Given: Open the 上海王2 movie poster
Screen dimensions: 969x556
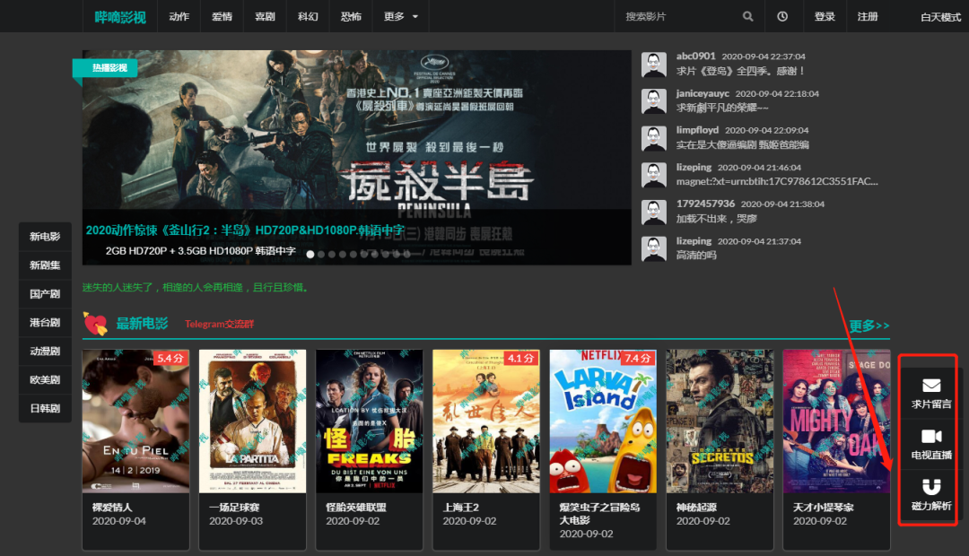Looking at the screenshot, I should coord(486,421).
